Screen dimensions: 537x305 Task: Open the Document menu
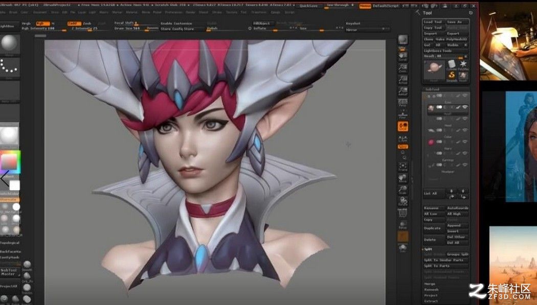40,12
